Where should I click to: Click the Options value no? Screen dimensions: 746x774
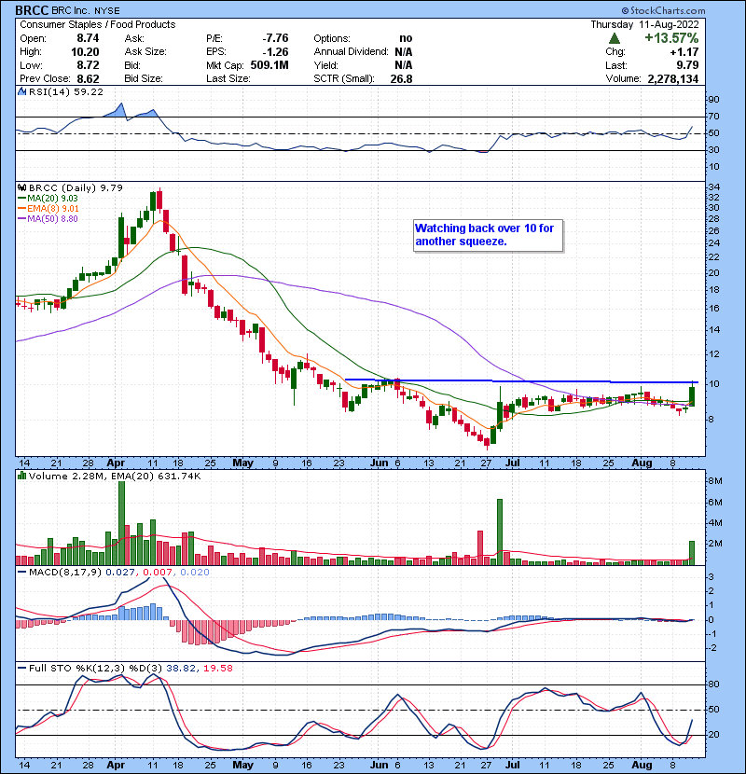406,38
